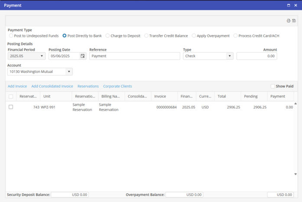Enable the Show Paid checkbox
Screen dimensions: 302x202
(273, 86)
